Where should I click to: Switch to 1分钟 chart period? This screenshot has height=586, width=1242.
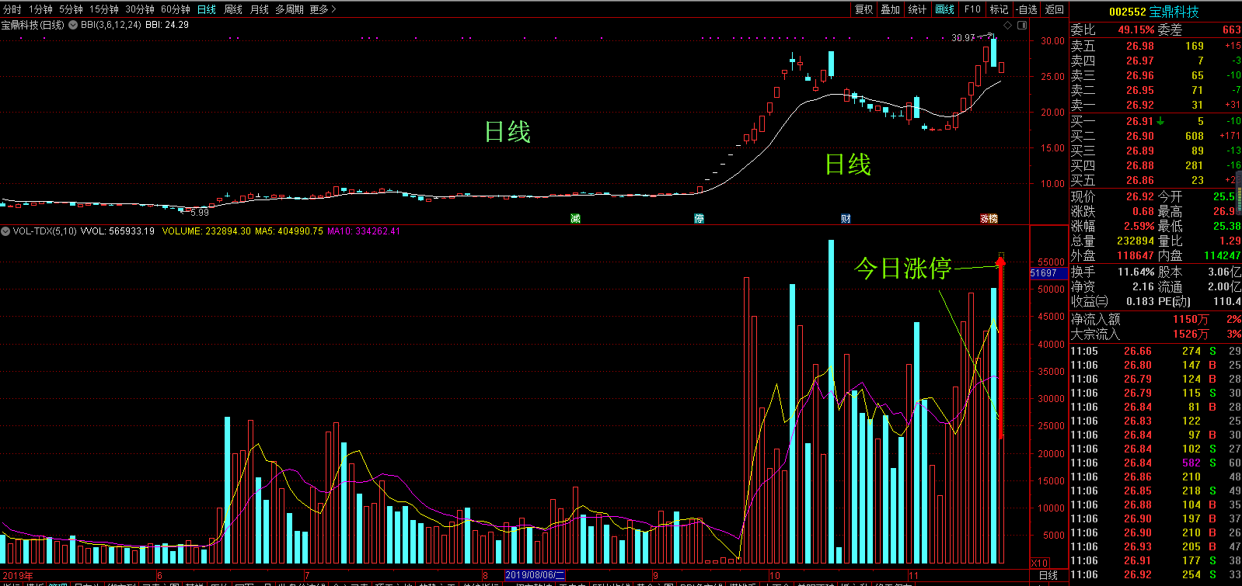(x=40, y=9)
